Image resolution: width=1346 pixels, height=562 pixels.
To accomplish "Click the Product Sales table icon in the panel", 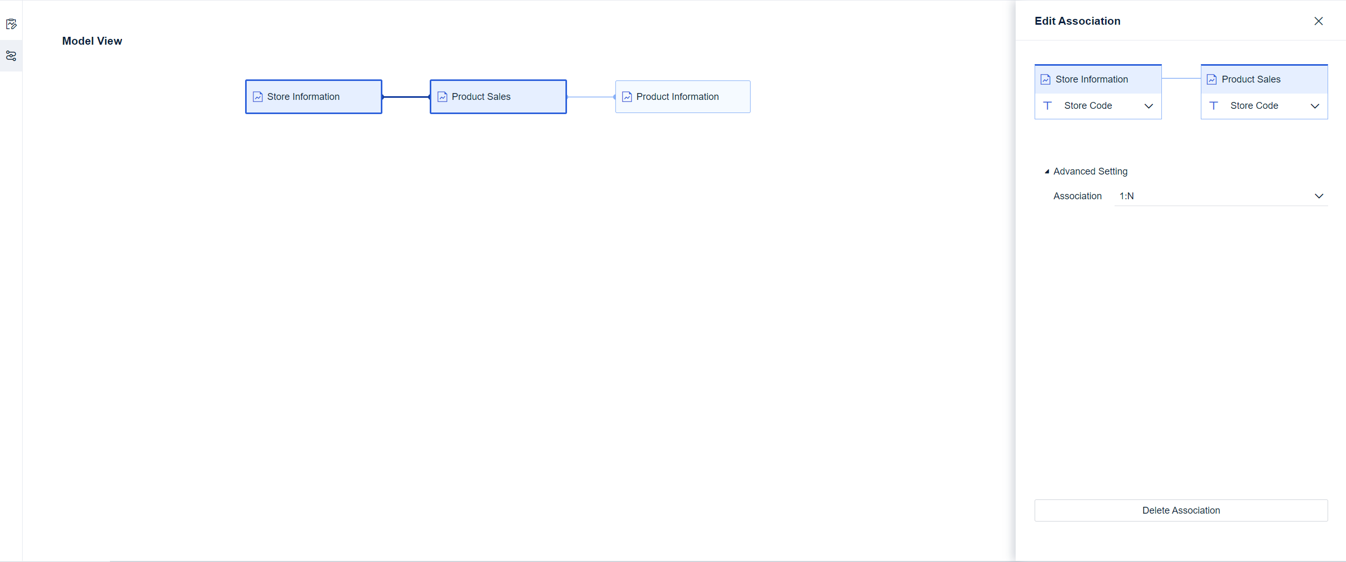I will [1212, 79].
